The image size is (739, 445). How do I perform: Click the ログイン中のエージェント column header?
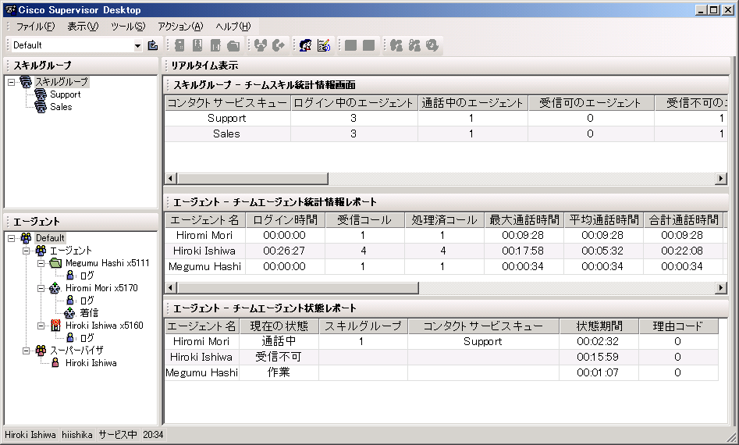tap(354, 103)
